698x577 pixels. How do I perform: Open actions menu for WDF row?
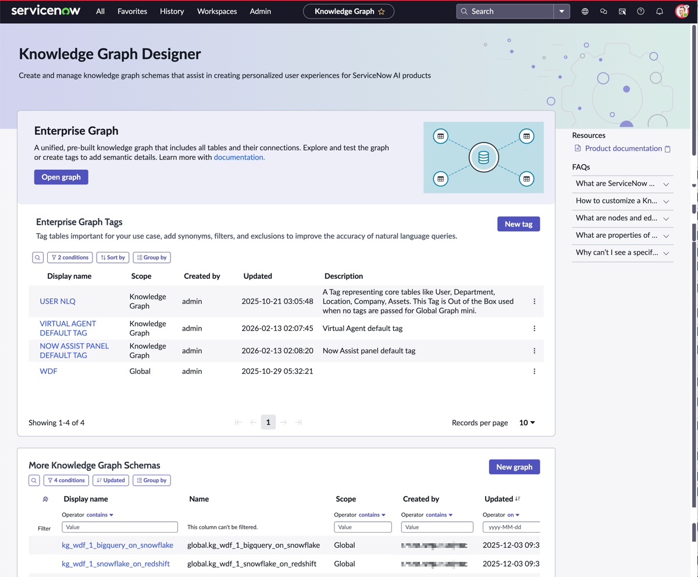point(534,371)
